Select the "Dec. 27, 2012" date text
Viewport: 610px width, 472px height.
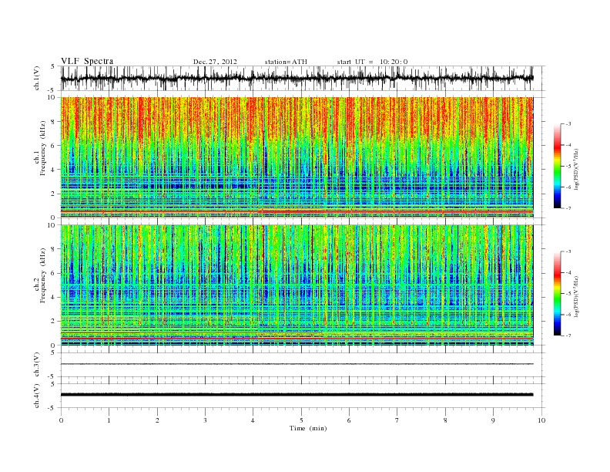[215, 62]
